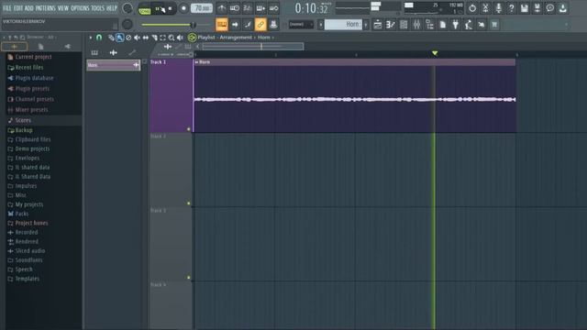Arm the record button
The image size is (587, 330).
click(183, 8)
